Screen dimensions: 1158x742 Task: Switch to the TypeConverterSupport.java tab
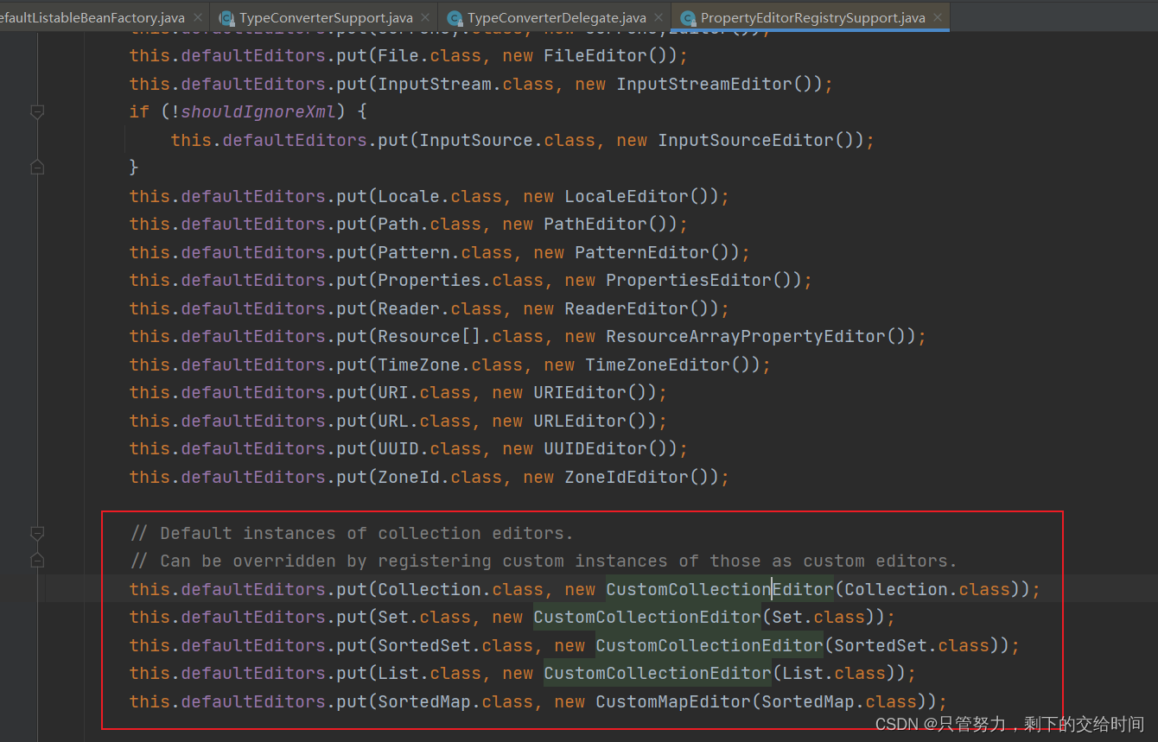point(326,17)
